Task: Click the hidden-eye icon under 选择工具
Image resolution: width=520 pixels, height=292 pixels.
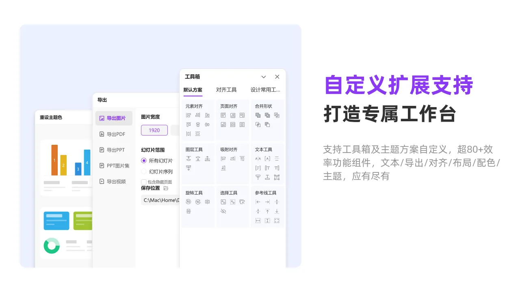Action: pyautogui.click(x=223, y=211)
